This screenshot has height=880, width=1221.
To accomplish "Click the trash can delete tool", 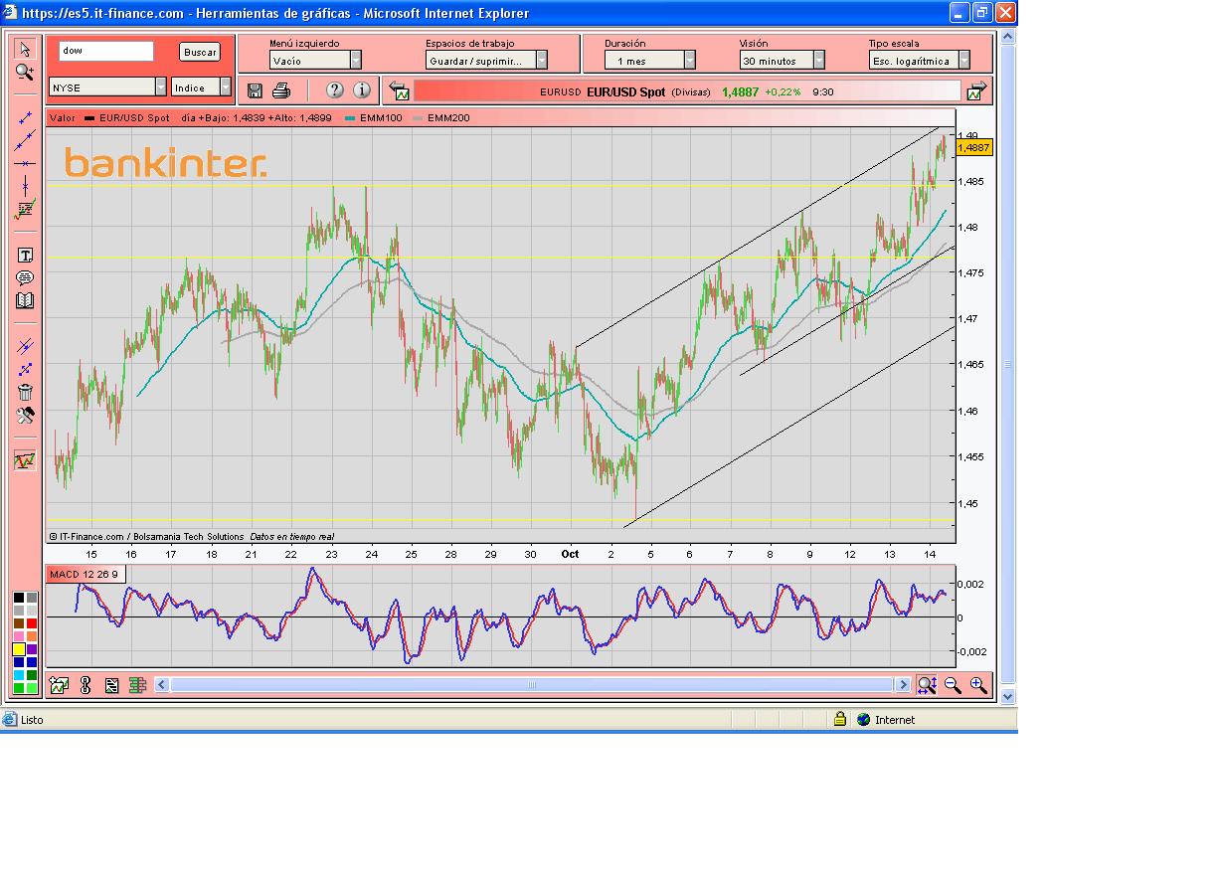I will (26, 393).
